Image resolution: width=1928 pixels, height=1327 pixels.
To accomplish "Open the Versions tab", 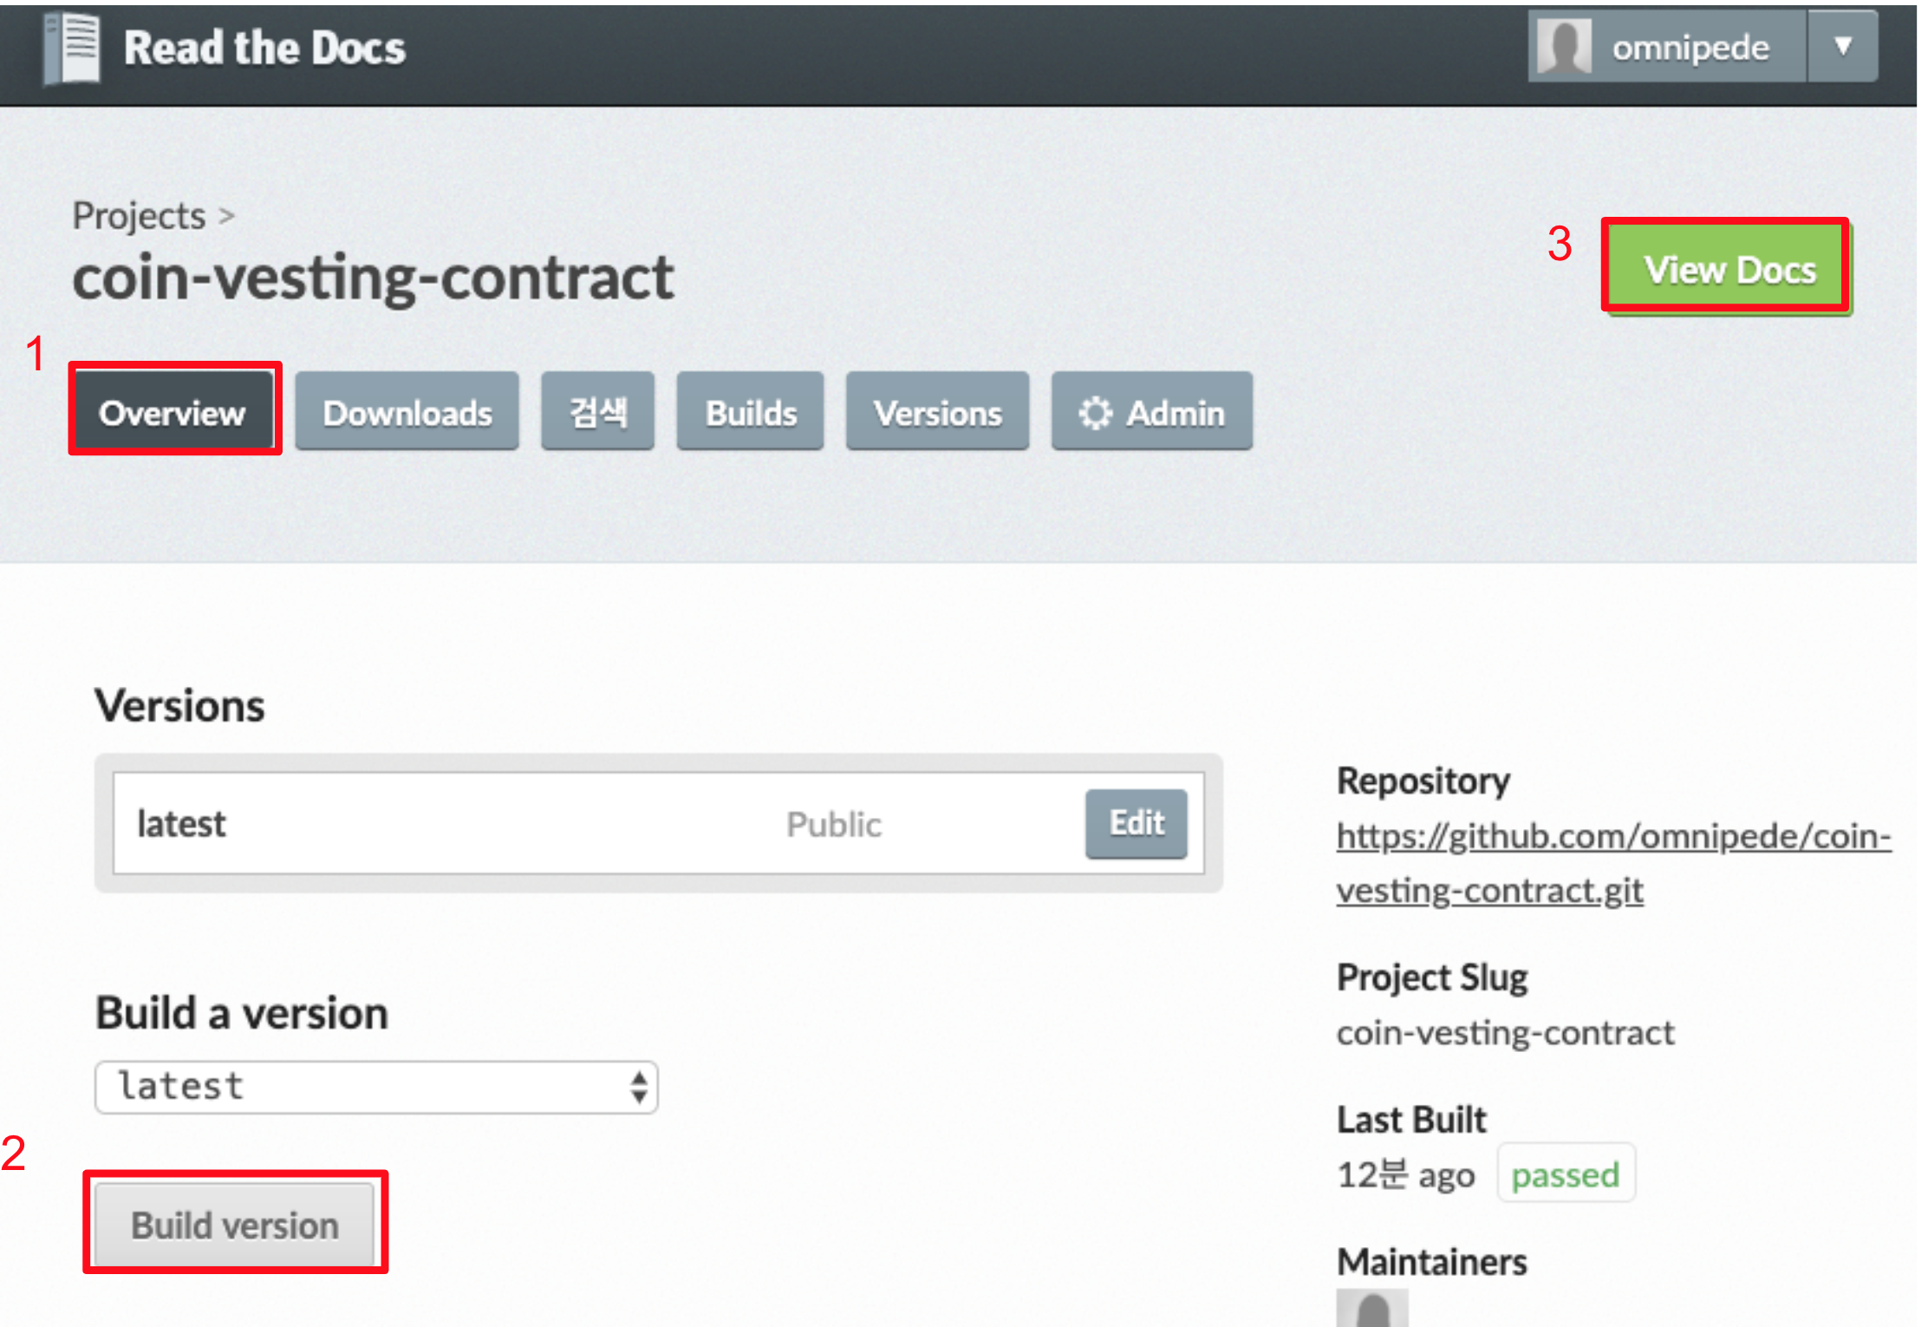I will click(938, 412).
